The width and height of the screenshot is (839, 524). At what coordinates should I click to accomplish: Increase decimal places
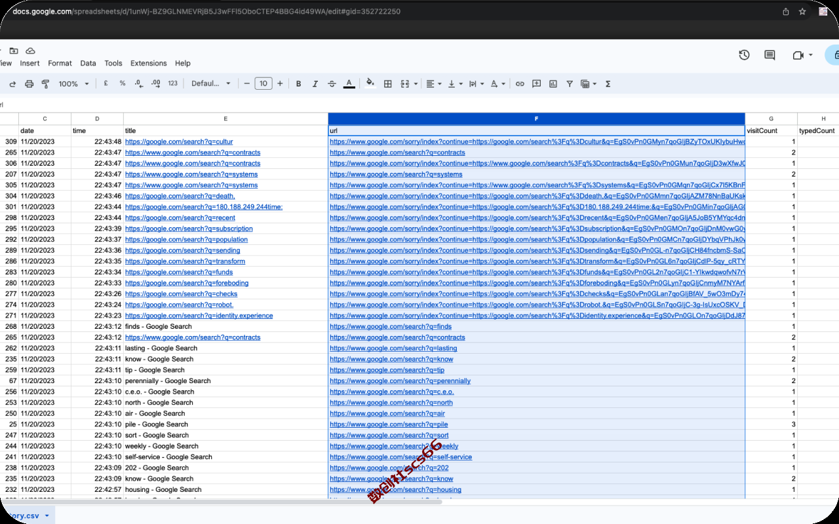point(155,84)
